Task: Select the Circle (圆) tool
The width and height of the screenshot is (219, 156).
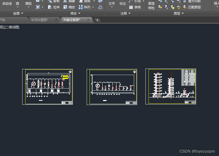Action: tap(17, 3)
